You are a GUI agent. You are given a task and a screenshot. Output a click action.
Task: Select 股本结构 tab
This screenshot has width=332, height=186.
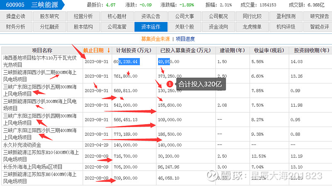(x=83, y=27)
